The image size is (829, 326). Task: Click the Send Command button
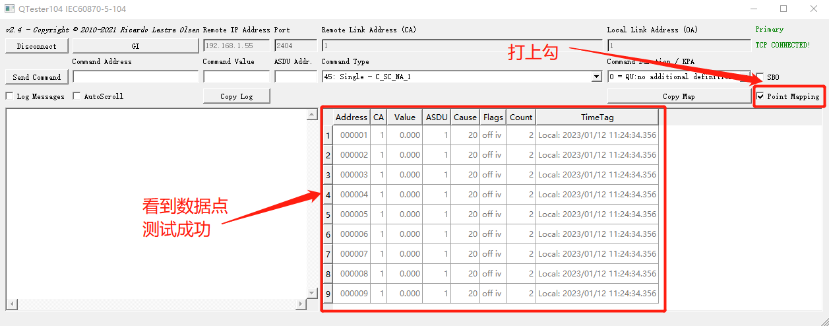(x=36, y=77)
